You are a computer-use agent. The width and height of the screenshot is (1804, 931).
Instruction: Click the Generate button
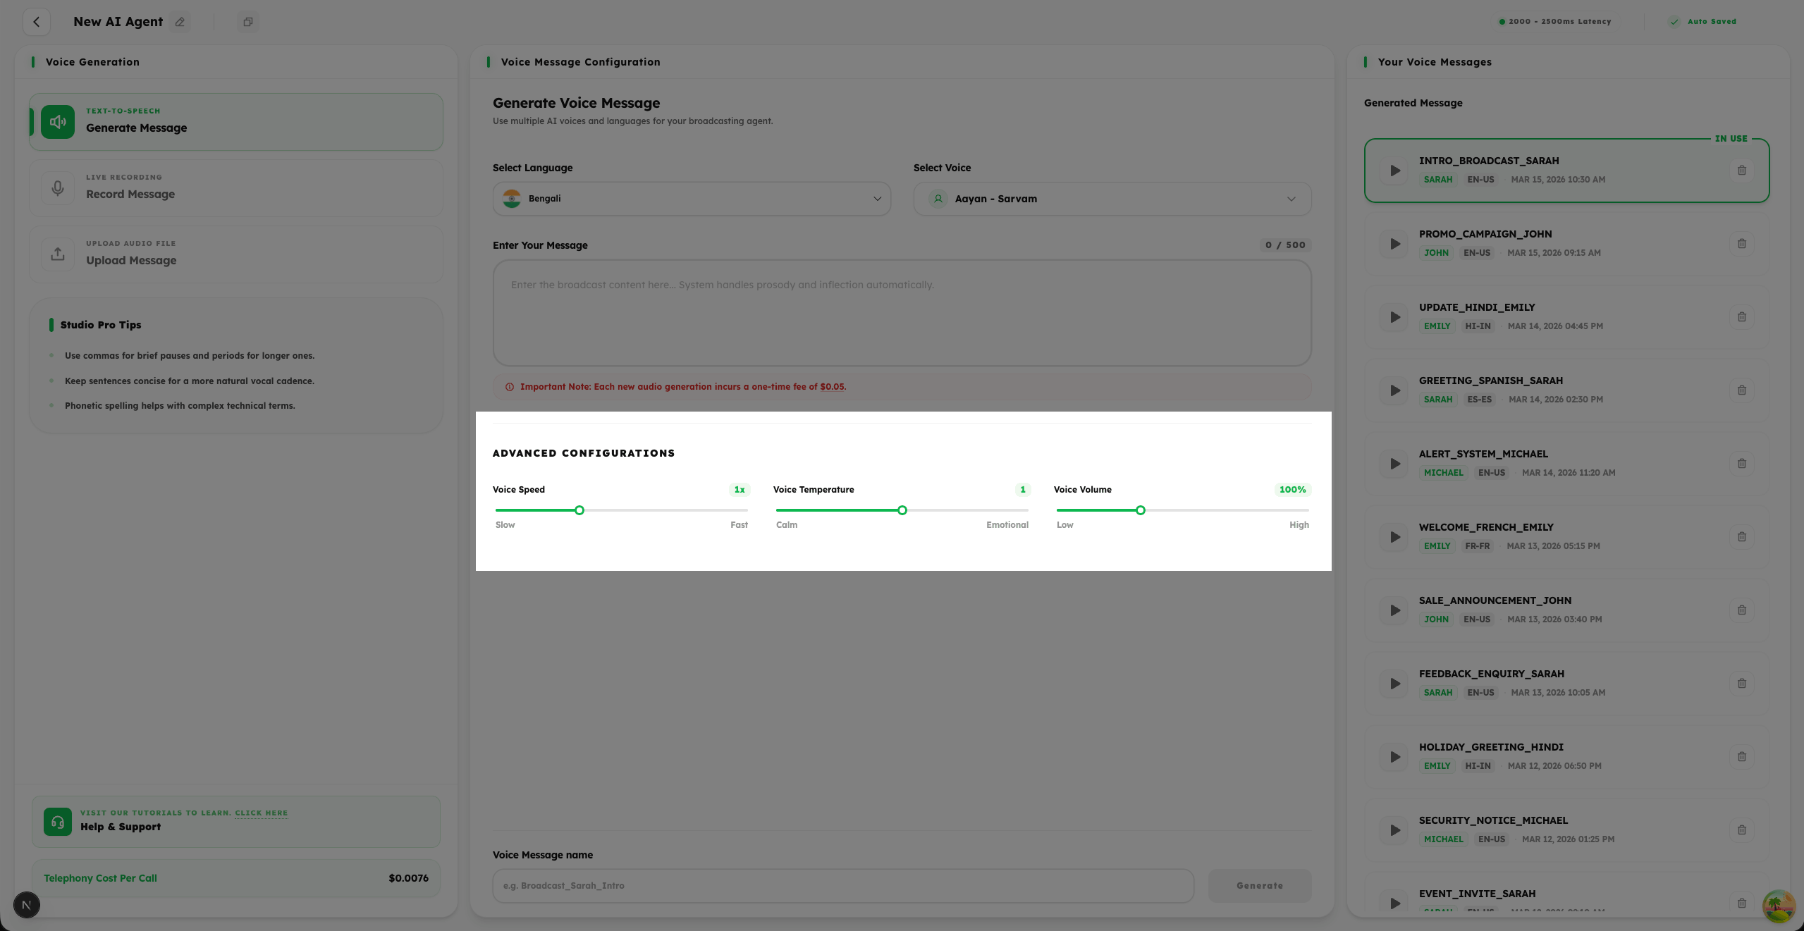click(x=1259, y=885)
